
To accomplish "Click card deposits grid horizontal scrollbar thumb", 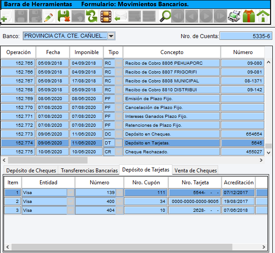I will point(122,247).
